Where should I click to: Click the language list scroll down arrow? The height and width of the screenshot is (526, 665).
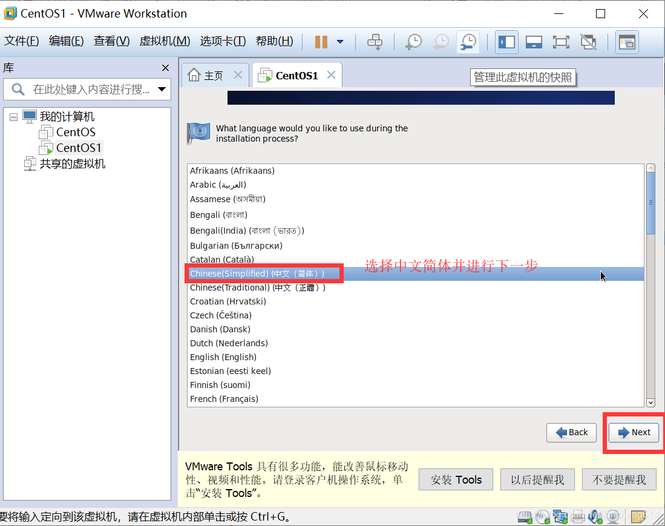coord(650,403)
